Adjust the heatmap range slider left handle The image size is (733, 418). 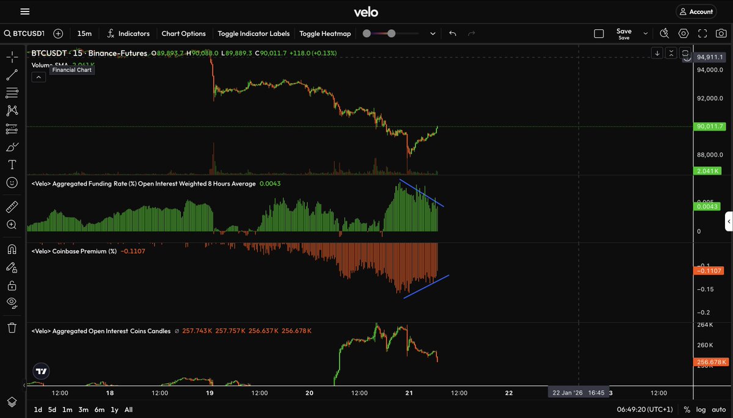pyautogui.click(x=366, y=34)
